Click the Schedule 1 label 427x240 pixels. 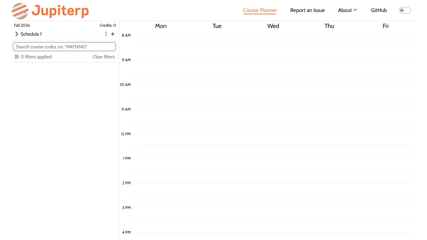point(31,34)
